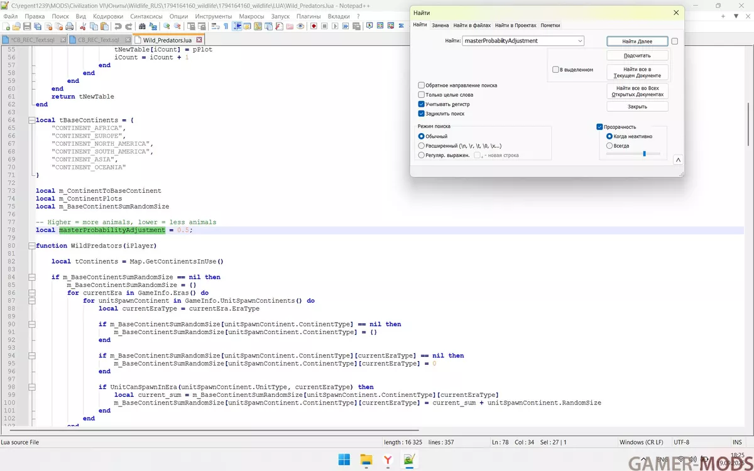This screenshot has width=754, height=471.
Task: Close the Wild_Predators.lua tab with its X
Action: click(x=198, y=40)
